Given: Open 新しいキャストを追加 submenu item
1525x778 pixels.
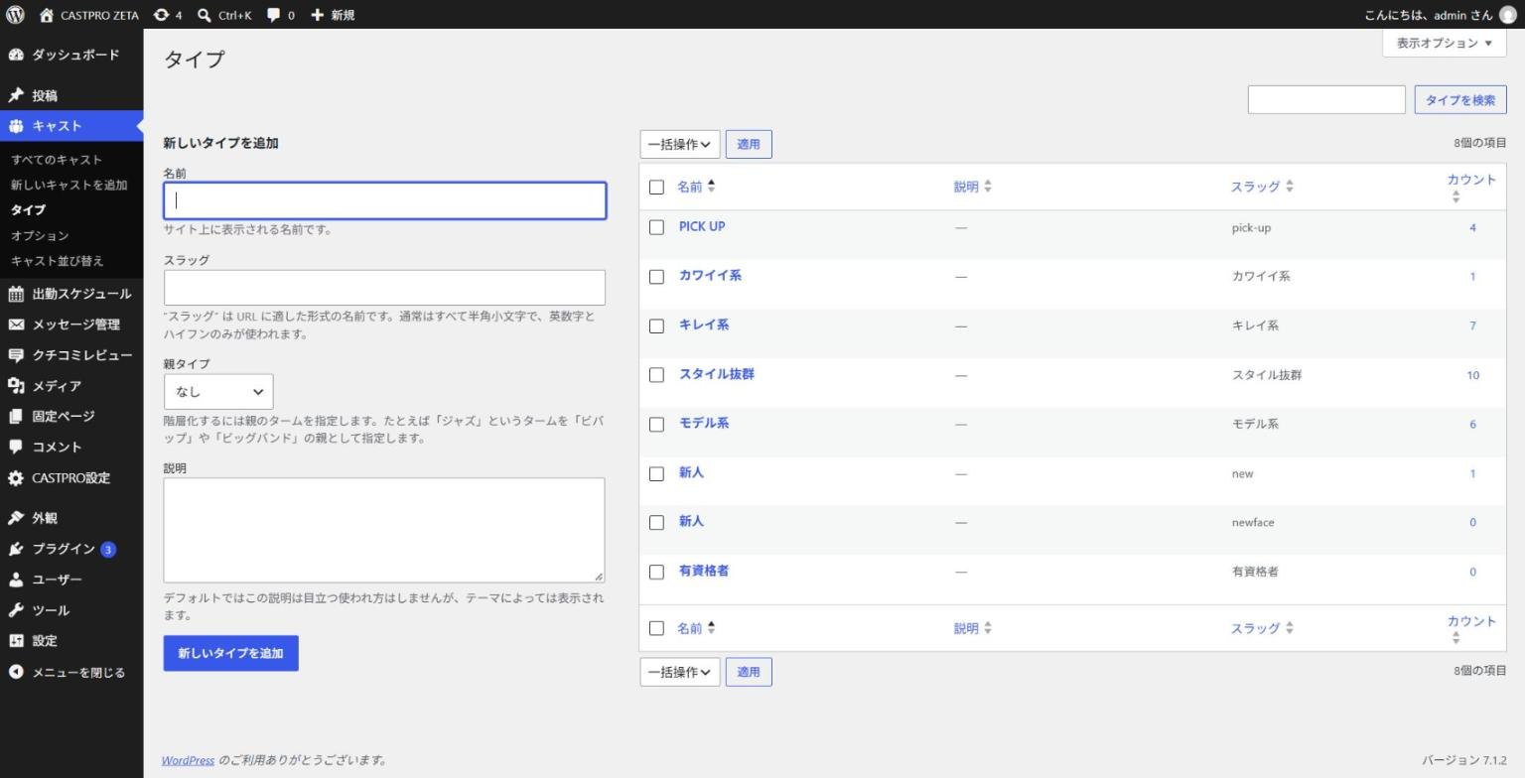Looking at the screenshot, I should tap(69, 185).
